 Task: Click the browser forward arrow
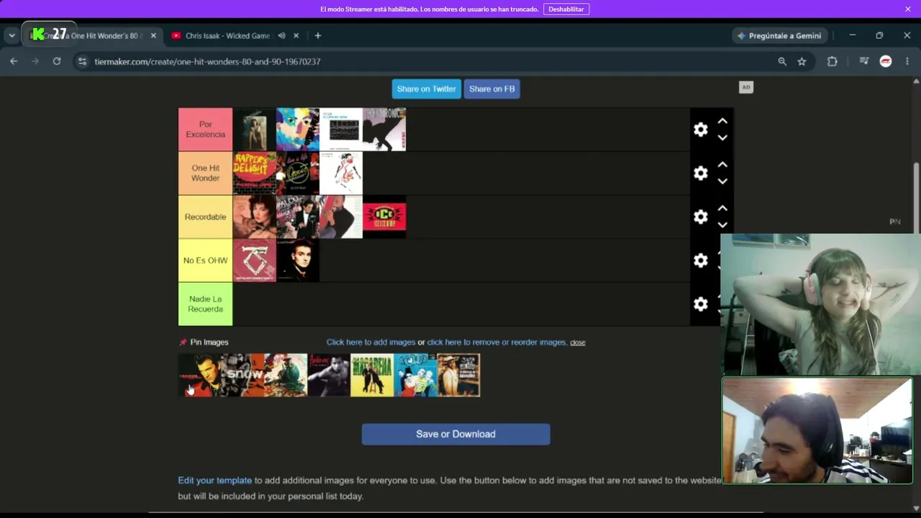(x=35, y=61)
